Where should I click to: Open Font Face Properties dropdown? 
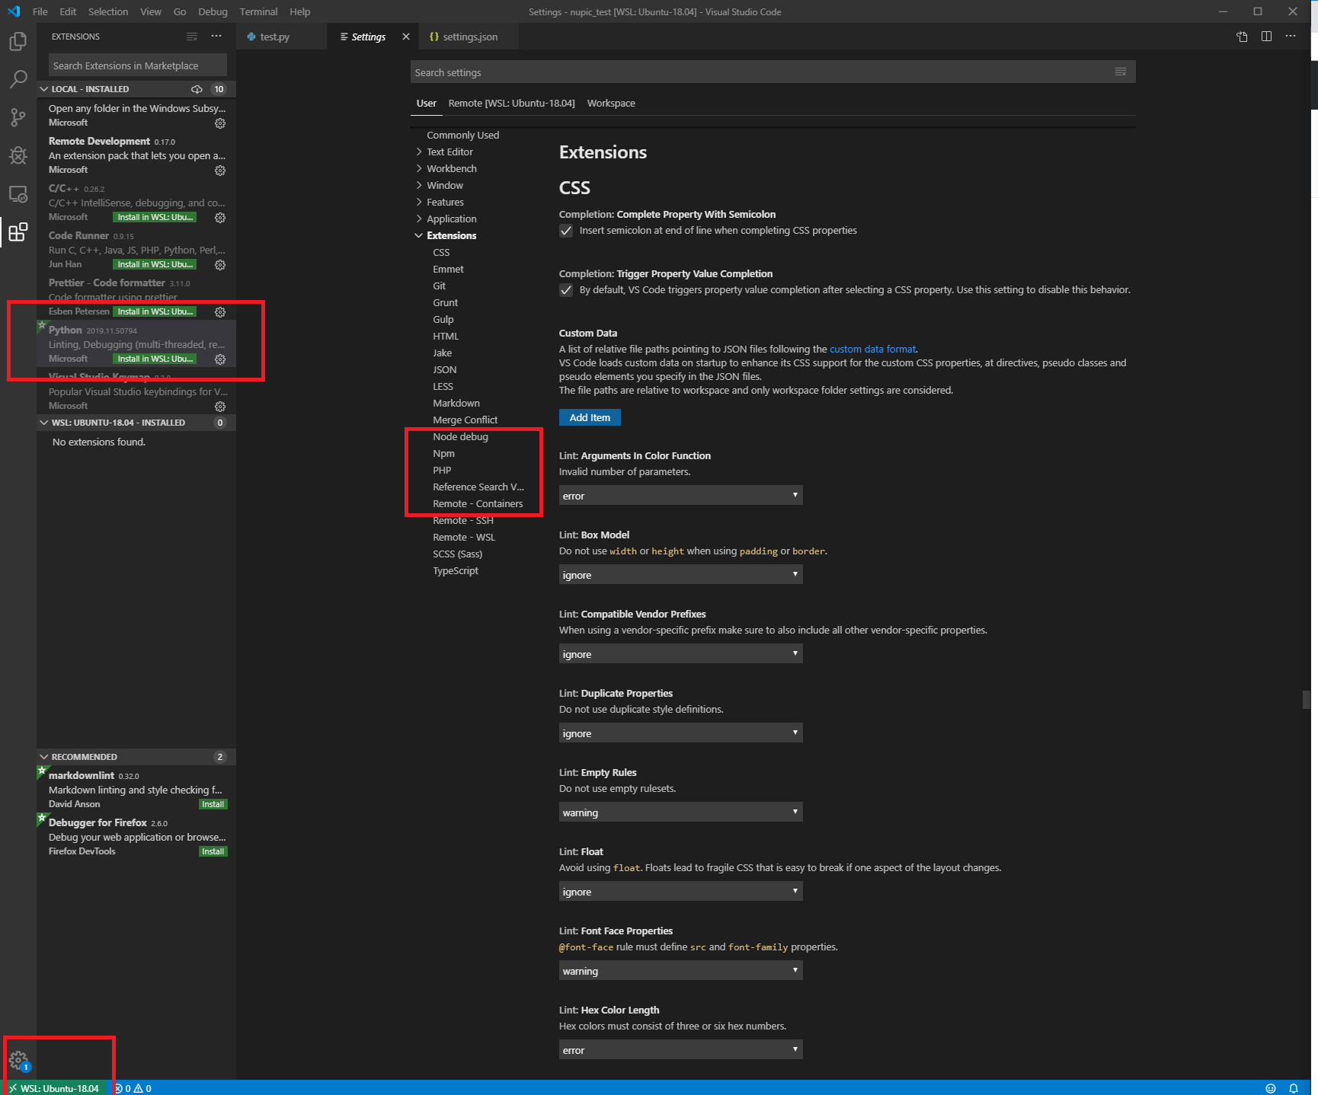click(680, 971)
